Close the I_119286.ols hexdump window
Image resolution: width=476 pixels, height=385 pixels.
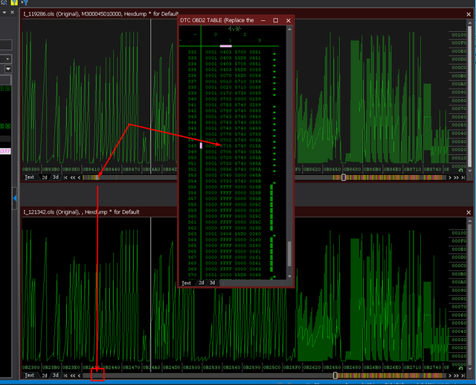[469, 14]
